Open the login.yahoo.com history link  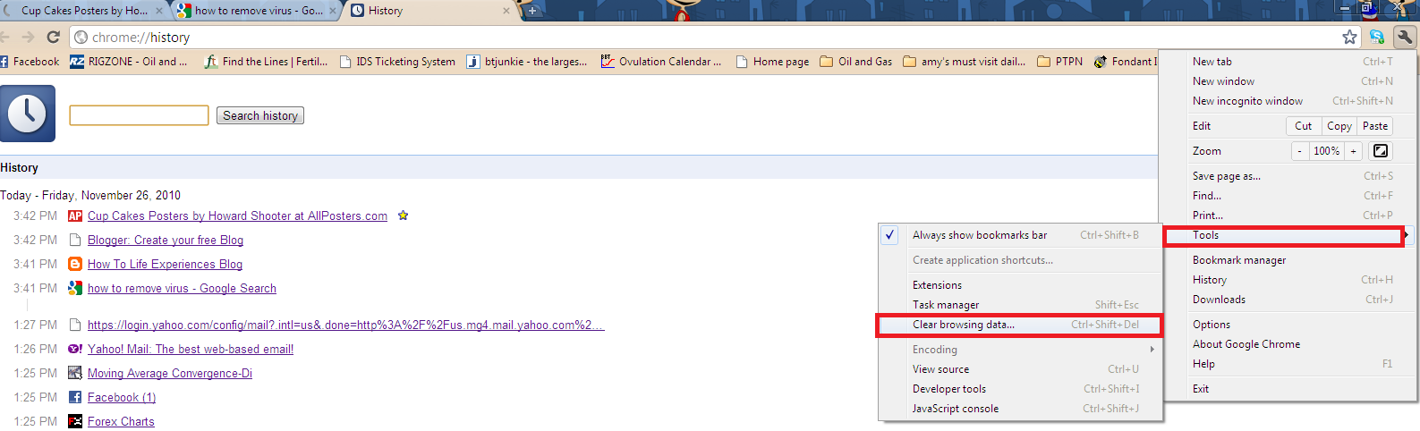point(345,325)
